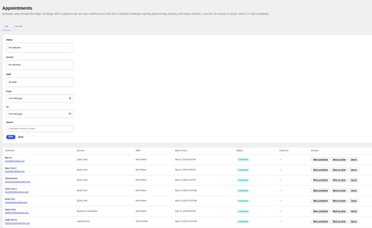Cancel Sofia Torres's appointment
The width and height of the screenshot is (372, 228).
click(353, 221)
